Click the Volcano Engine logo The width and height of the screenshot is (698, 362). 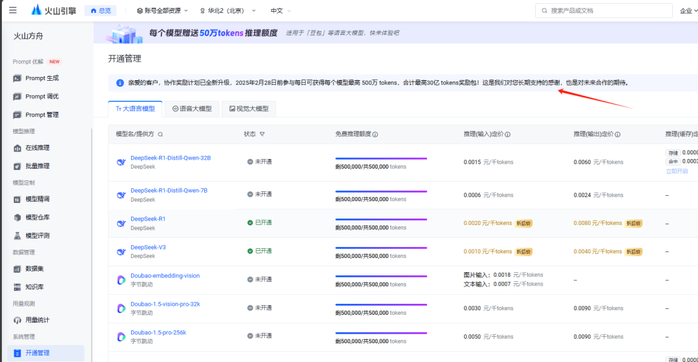click(x=54, y=10)
